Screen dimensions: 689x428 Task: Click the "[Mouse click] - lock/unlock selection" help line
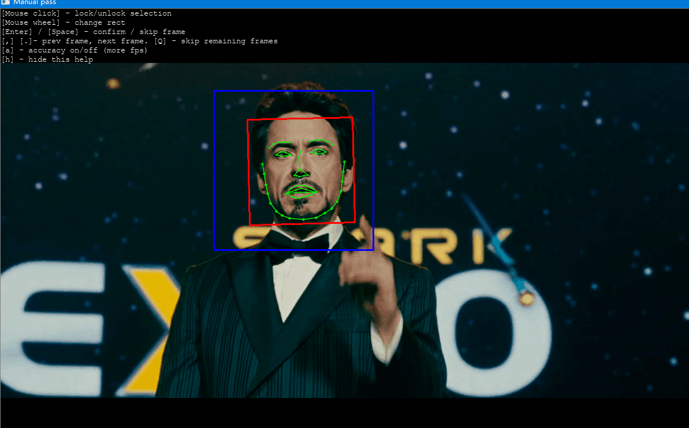(x=87, y=13)
